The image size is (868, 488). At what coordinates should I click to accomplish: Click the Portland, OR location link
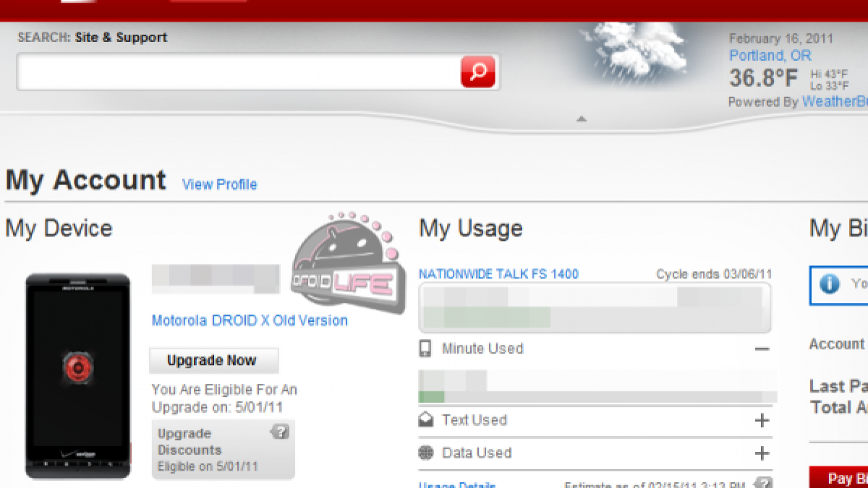click(770, 56)
